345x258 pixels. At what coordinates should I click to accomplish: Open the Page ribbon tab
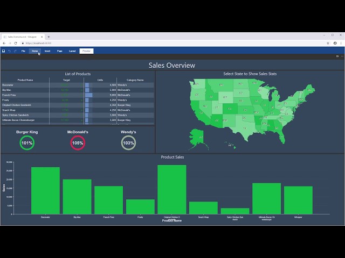[x=60, y=51]
